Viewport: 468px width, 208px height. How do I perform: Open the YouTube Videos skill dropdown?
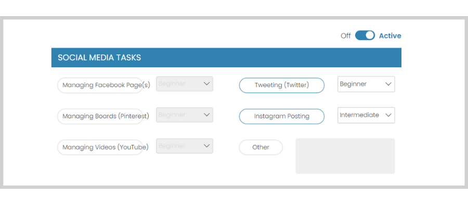[x=185, y=146]
